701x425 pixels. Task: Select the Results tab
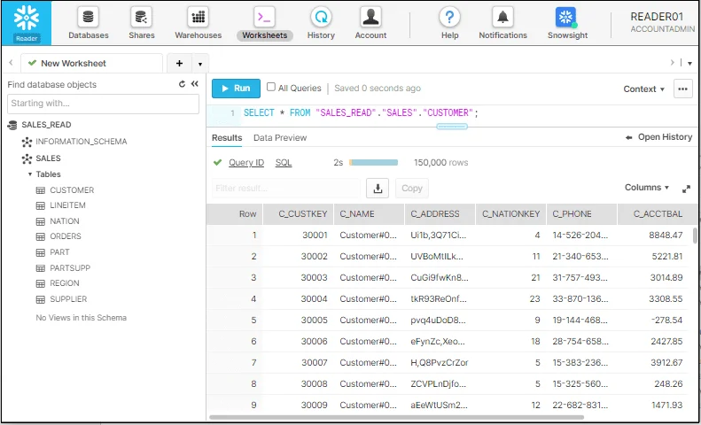227,137
